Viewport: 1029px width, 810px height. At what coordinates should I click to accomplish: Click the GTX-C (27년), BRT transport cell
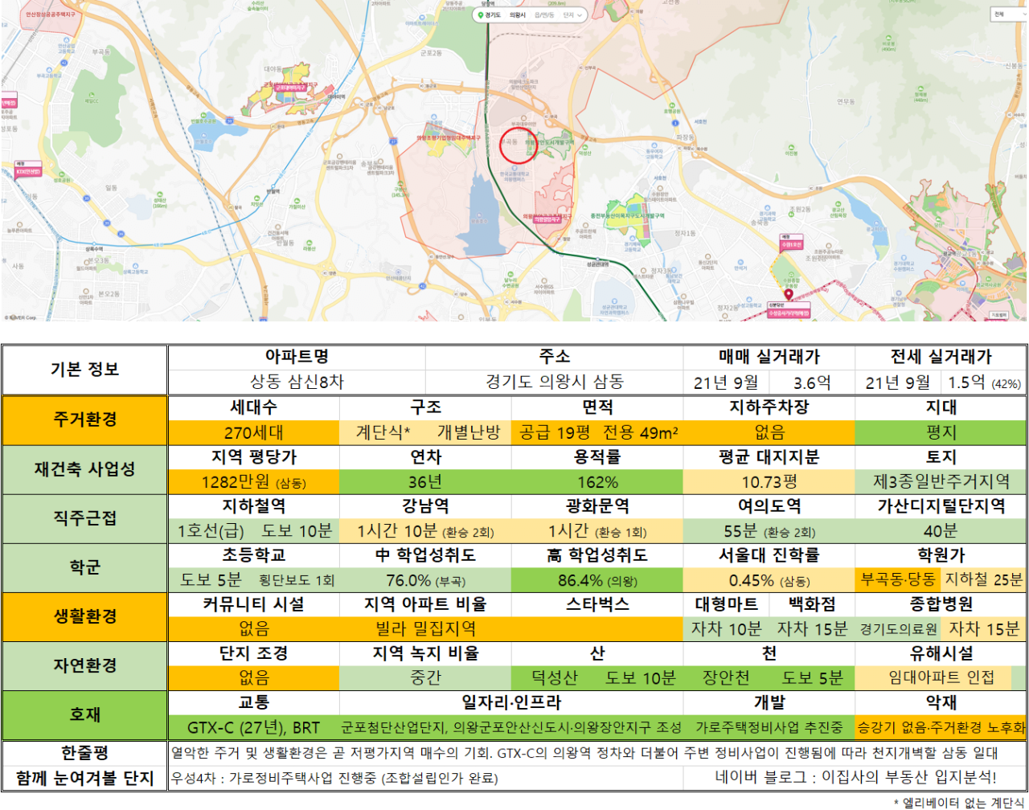click(x=254, y=727)
